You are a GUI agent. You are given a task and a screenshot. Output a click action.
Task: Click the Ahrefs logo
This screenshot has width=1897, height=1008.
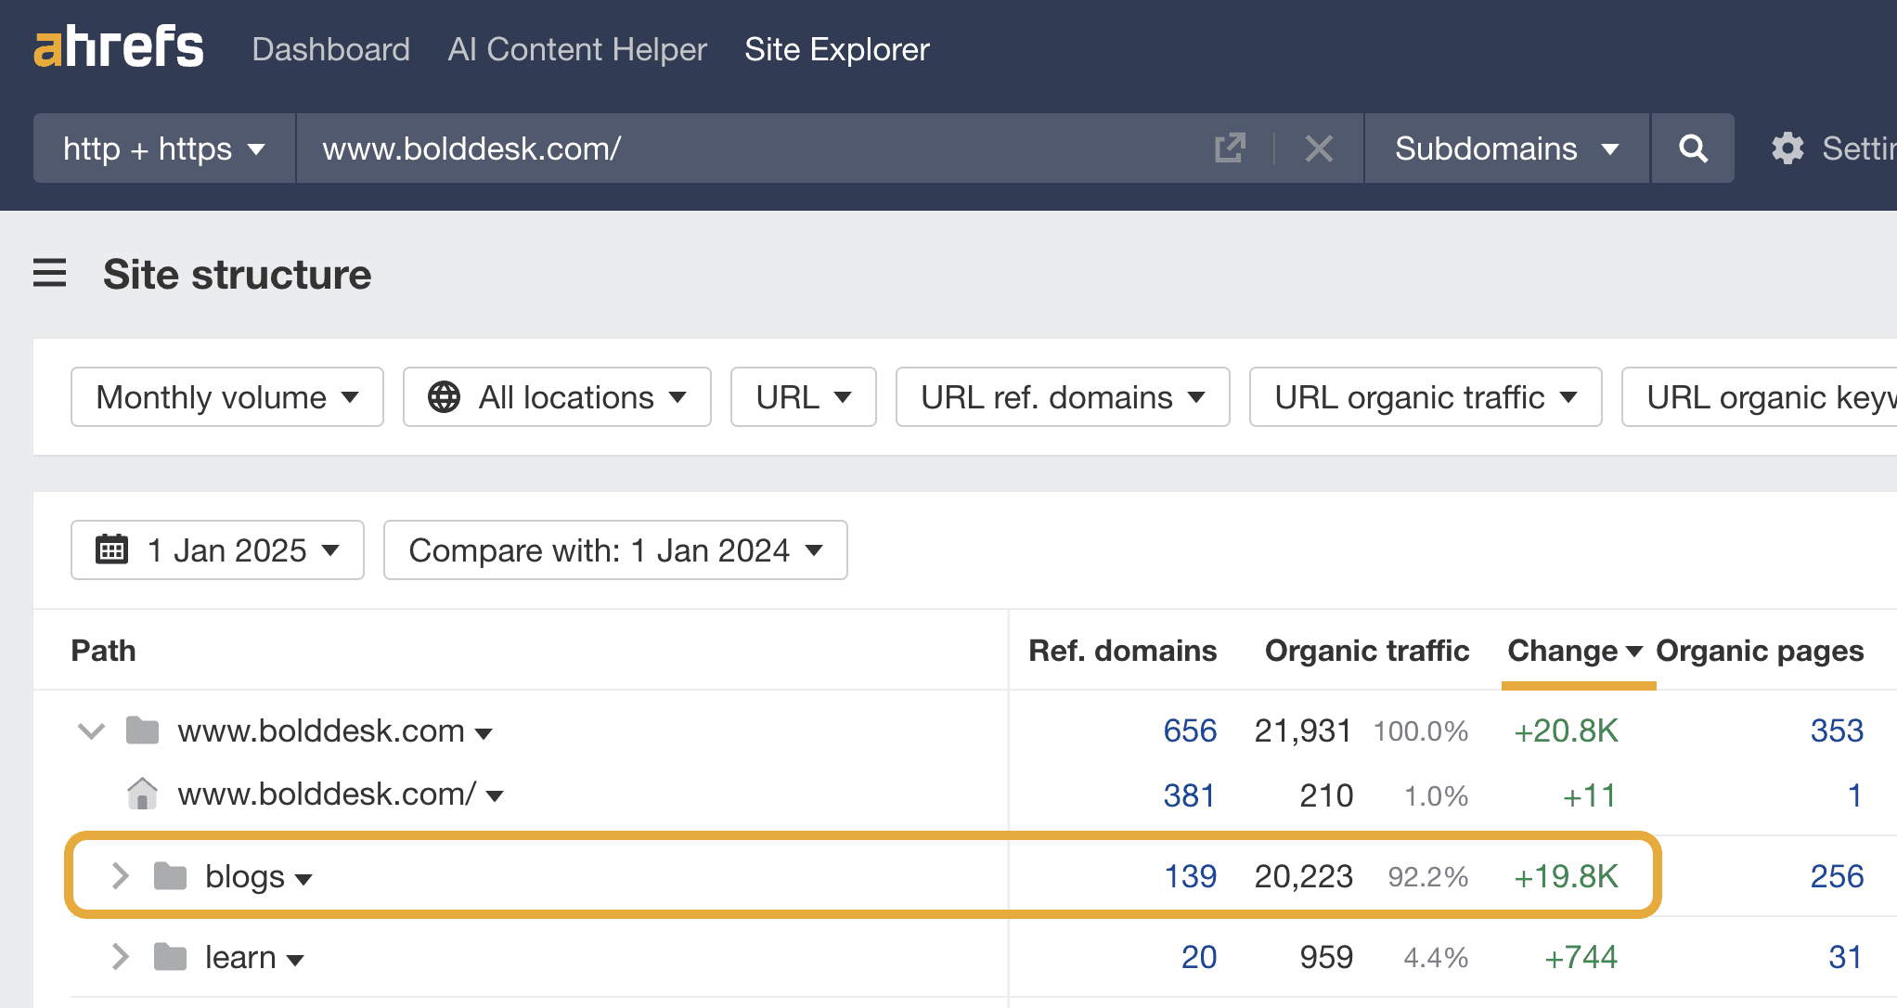[119, 48]
